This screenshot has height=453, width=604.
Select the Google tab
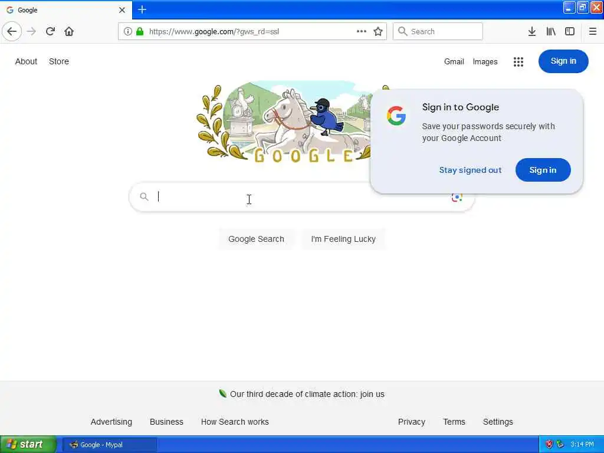click(x=66, y=10)
